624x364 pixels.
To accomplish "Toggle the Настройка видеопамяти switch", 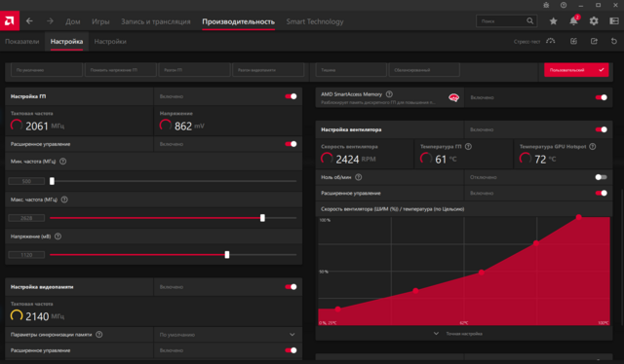I will pos(291,286).
